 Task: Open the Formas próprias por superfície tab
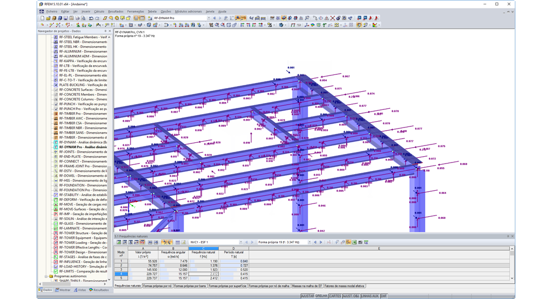(227, 286)
